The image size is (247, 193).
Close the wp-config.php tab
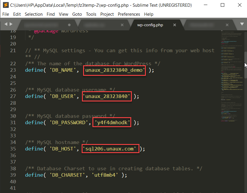pos(175,25)
